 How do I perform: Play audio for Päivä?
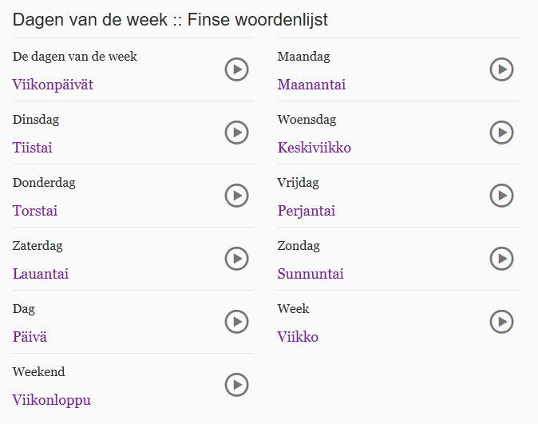point(237,322)
